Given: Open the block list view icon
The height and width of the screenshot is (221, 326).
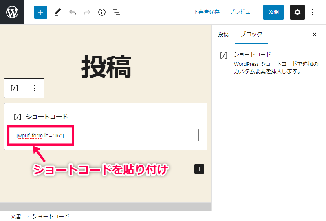Looking at the screenshot, I should (117, 12).
